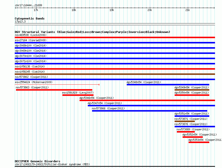Open dgv3071n100 (Coe2014) variant bar
222x168 pixels.
(115, 64)
